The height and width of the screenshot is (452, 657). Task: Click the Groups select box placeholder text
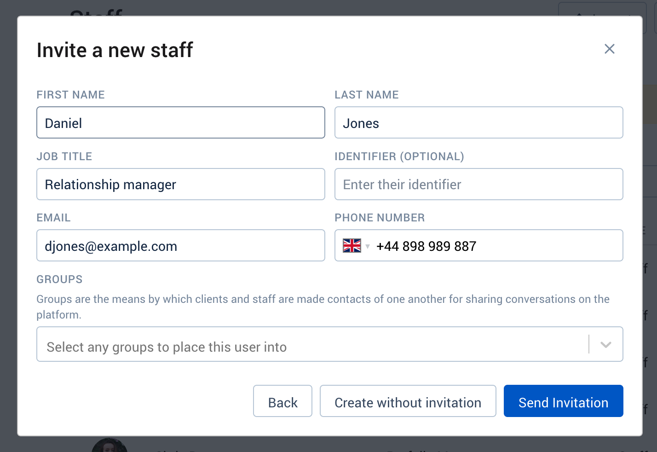(x=167, y=347)
